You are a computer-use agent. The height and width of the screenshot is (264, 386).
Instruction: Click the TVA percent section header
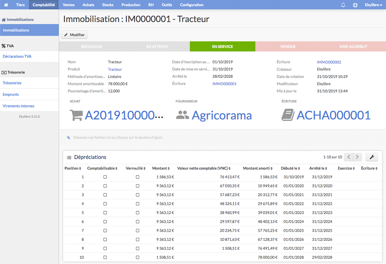8,46
